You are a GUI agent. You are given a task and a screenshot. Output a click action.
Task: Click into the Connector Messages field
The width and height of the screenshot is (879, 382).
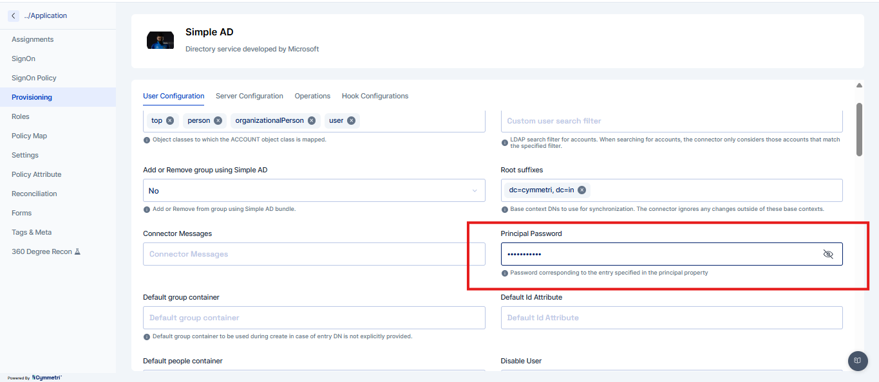pos(314,254)
